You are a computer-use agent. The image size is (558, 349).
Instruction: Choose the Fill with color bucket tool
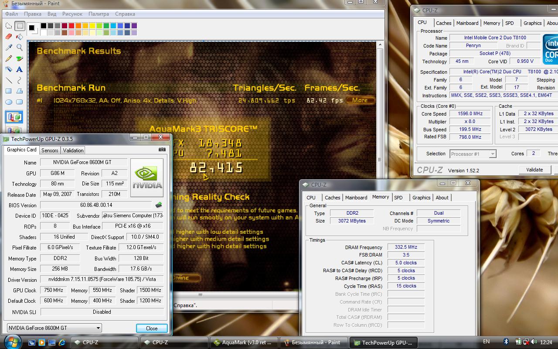coord(20,37)
